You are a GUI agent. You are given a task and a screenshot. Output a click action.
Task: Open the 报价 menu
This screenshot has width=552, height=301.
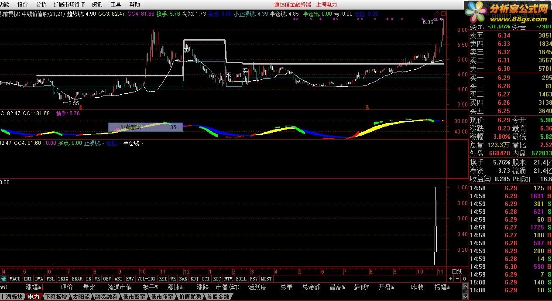tap(23, 4)
